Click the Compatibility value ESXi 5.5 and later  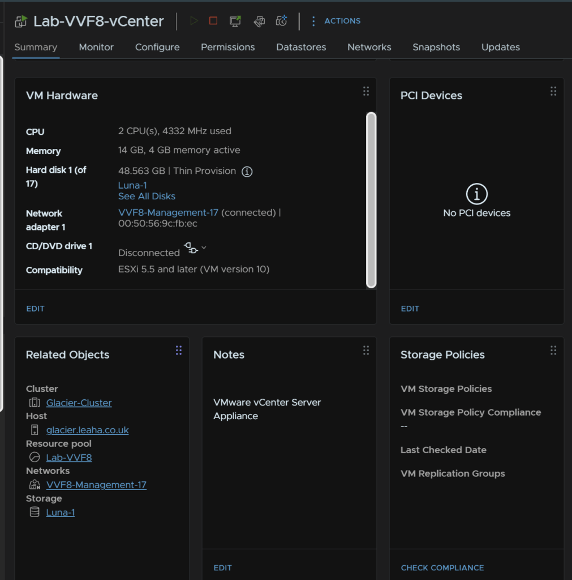(x=193, y=269)
